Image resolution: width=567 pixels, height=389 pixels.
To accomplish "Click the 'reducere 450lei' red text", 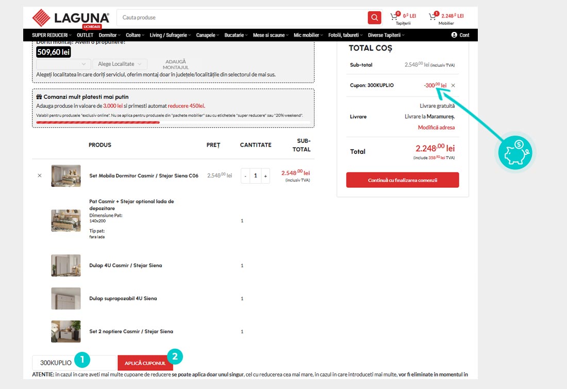I will 186,106.
